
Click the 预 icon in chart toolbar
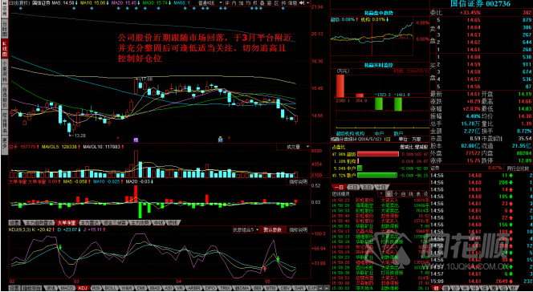[x=283, y=2]
